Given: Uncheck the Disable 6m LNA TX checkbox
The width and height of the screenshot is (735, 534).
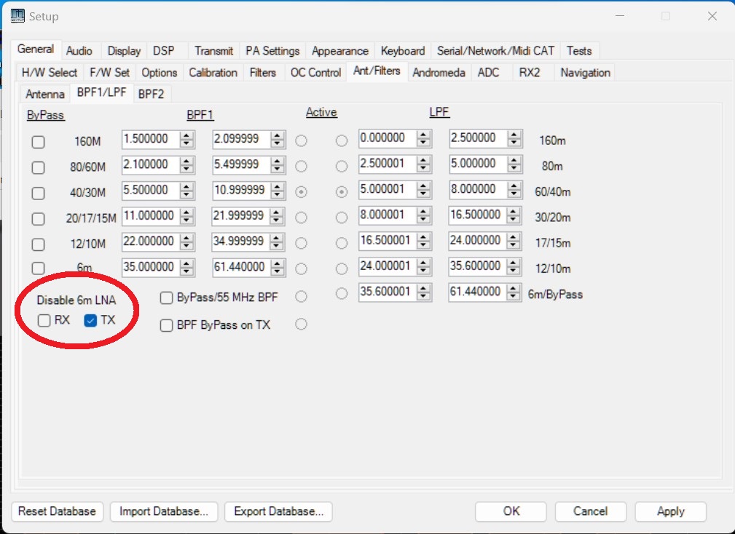Looking at the screenshot, I should click(91, 321).
